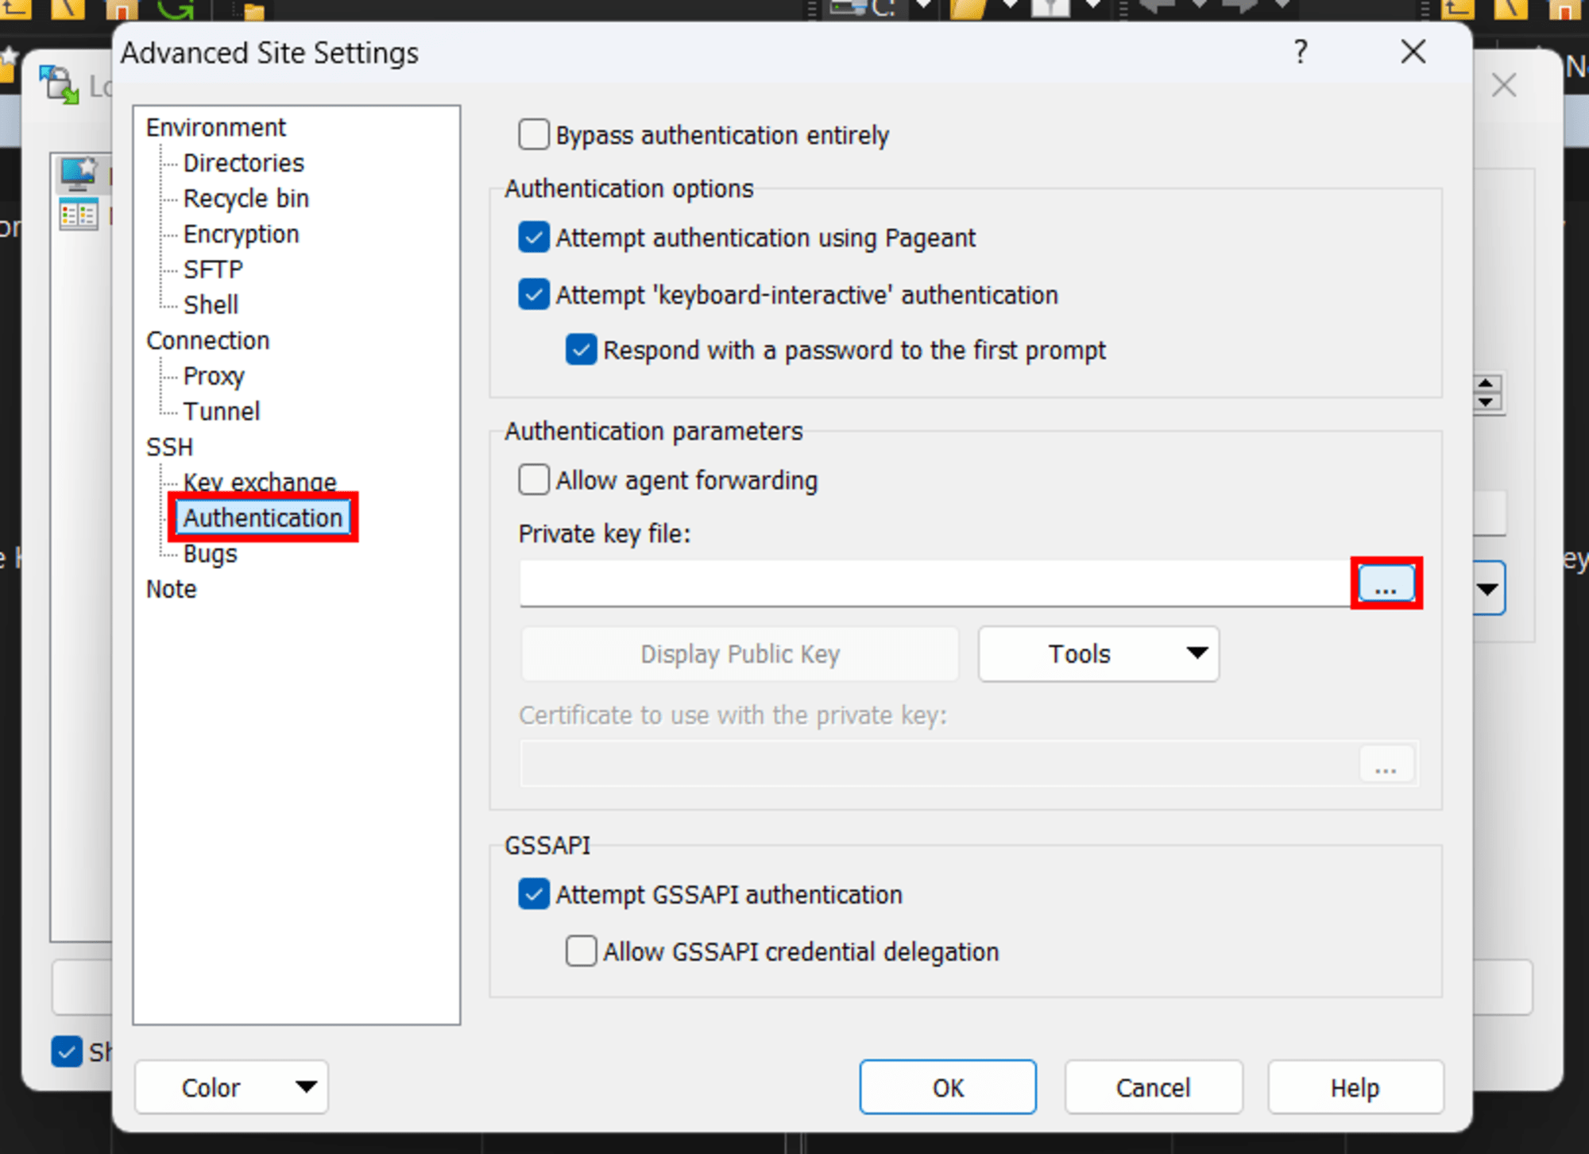1589x1154 pixels.
Task: Click the Color dropdown arrow
Action: pyautogui.click(x=273, y=1086)
